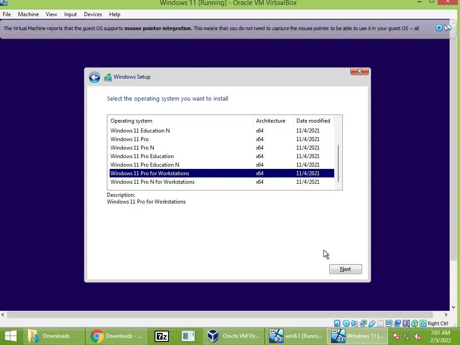Switch to win8.1 running VM taskbar button
The height and width of the screenshot is (345, 460).
[296, 336]
